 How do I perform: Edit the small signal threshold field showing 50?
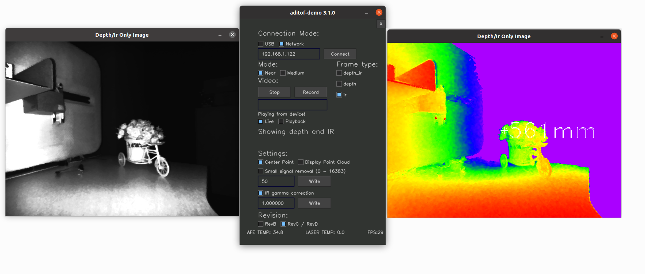pos(276,181)
